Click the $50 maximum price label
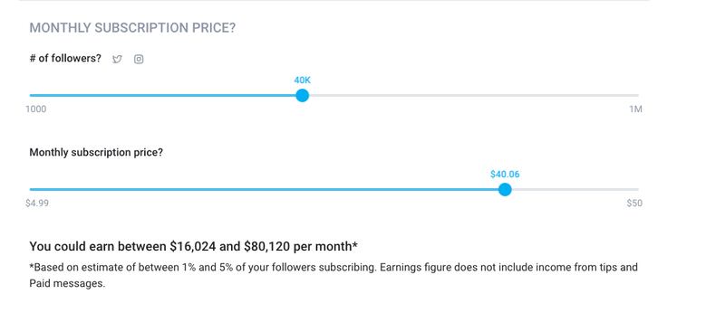Image resolution: width=725 pixels, height=332 pixels. [x=634, y=204]
